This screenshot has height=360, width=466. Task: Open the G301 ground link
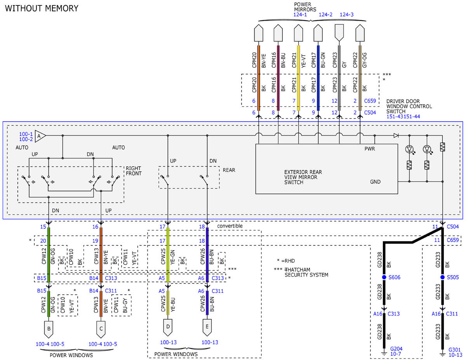point(455,349)
